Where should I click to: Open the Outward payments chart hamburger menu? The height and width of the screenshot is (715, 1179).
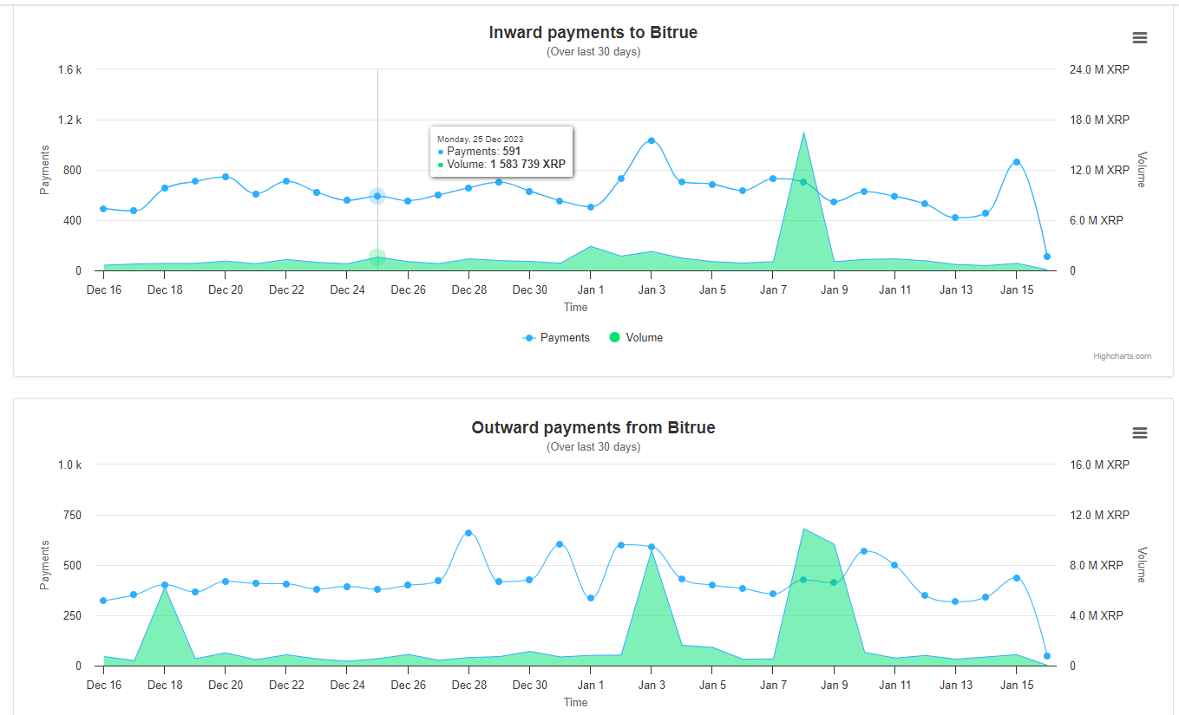[1140, 433]
